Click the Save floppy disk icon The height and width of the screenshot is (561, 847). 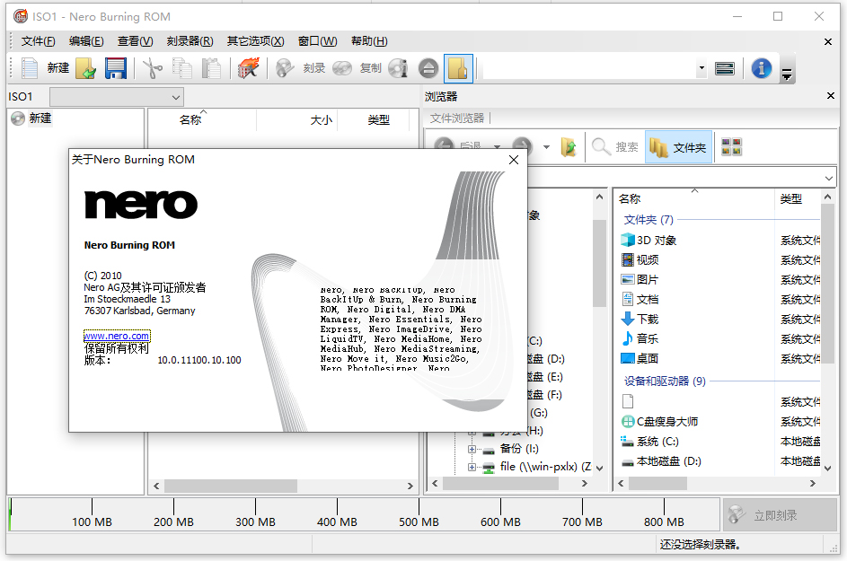tap(116, 68)
